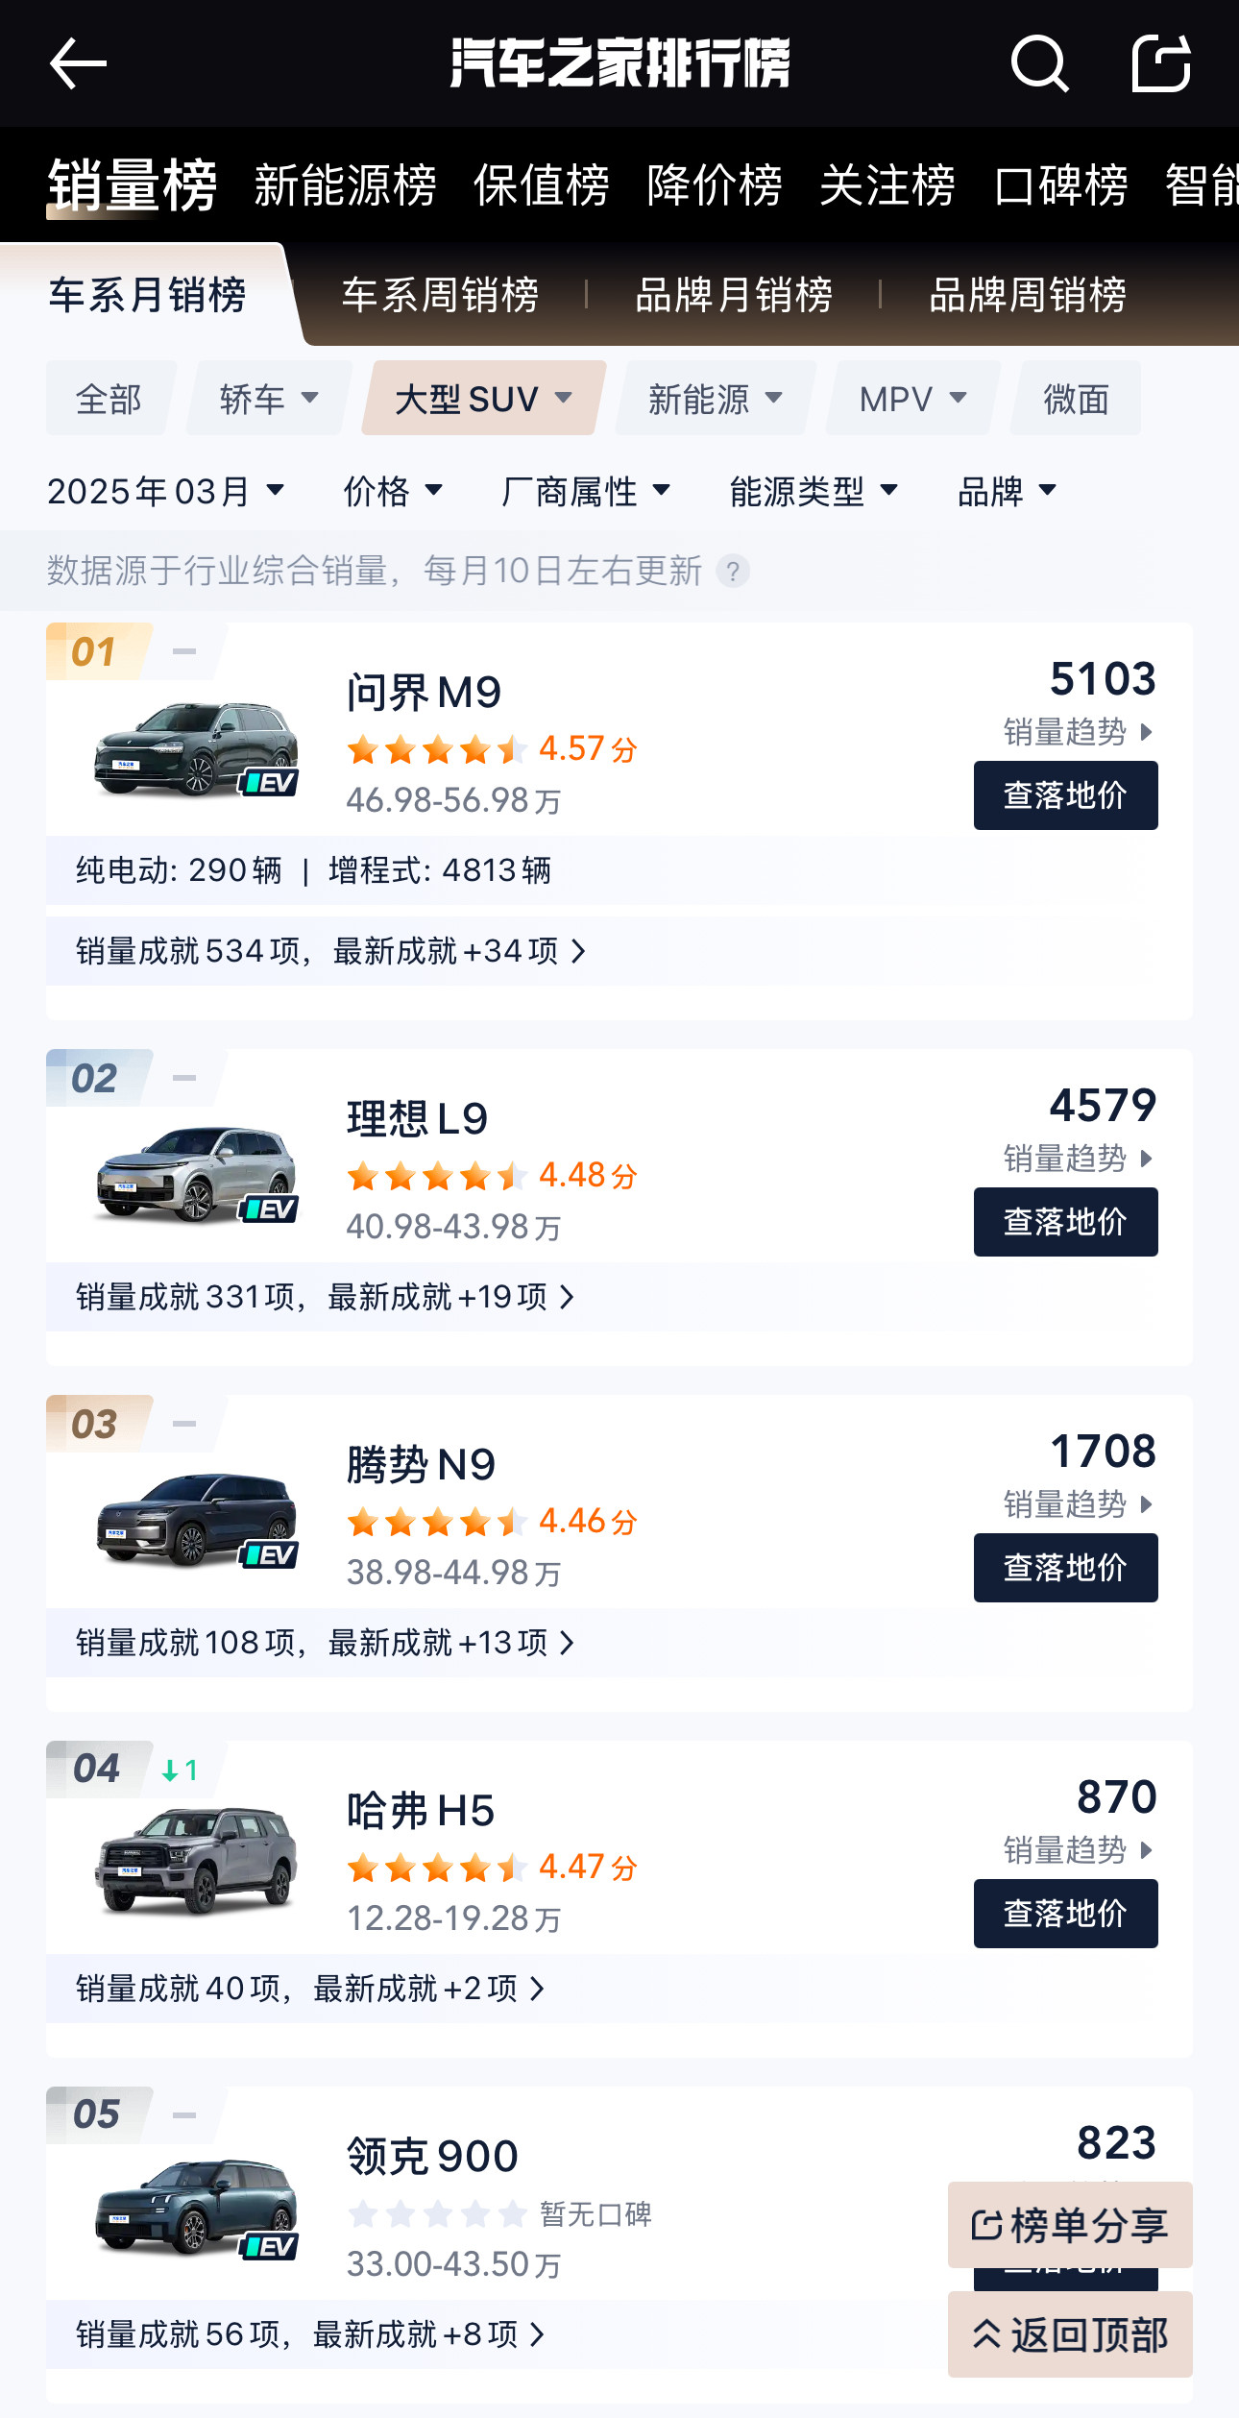Screen dimensions: 1239x2418
Task: Switch to 品牌月销榜 tab
Action: [x=734, y=295]
